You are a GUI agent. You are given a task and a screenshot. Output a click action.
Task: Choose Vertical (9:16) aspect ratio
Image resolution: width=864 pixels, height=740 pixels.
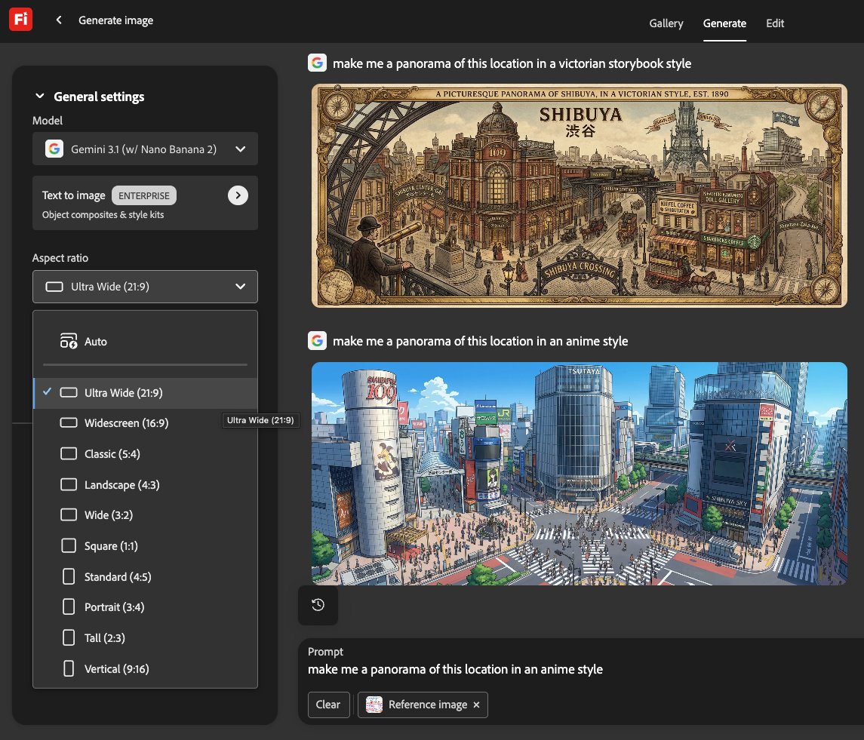(145, 669)
